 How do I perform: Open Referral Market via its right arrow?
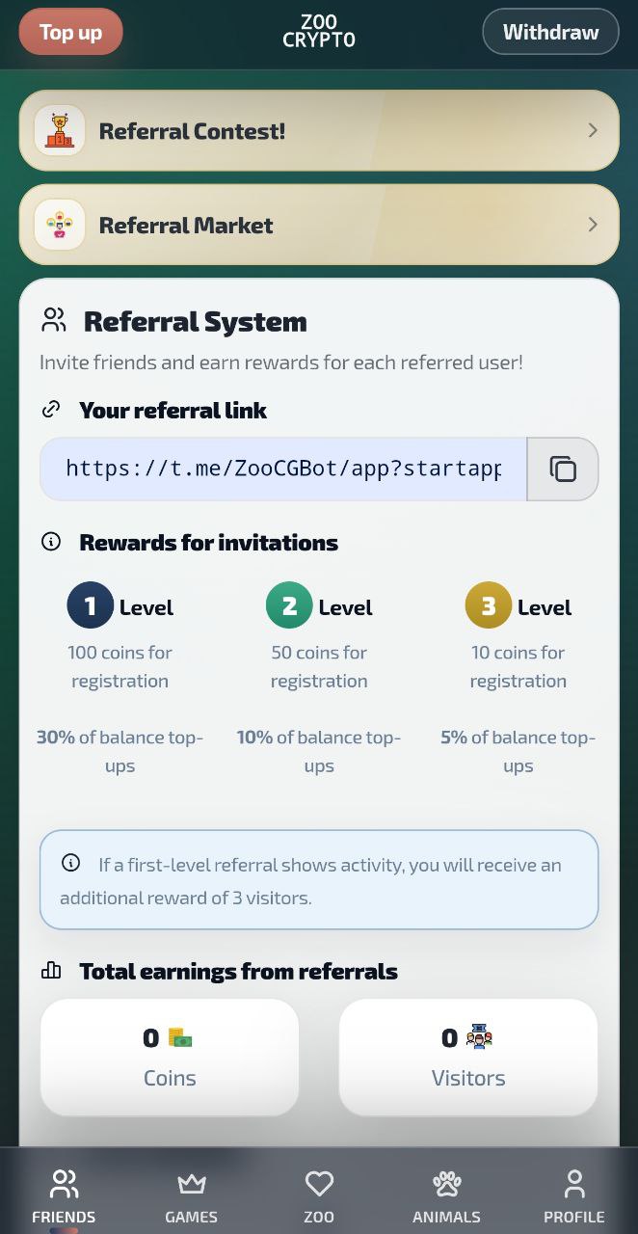click(x=593, y=225)
